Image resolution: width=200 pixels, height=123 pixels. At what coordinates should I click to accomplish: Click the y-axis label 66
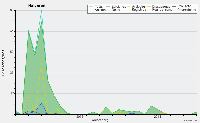pos(12,31)
